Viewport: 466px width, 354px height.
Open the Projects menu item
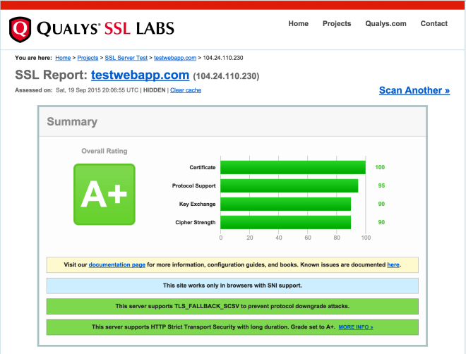[x=337, y=23]
